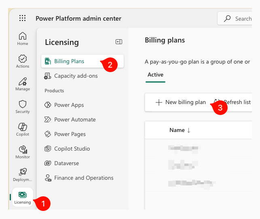The width and height of the screenshot is (260, 219).
Task: Collapse the Licensing navigation pane
Action: point(118,42)
